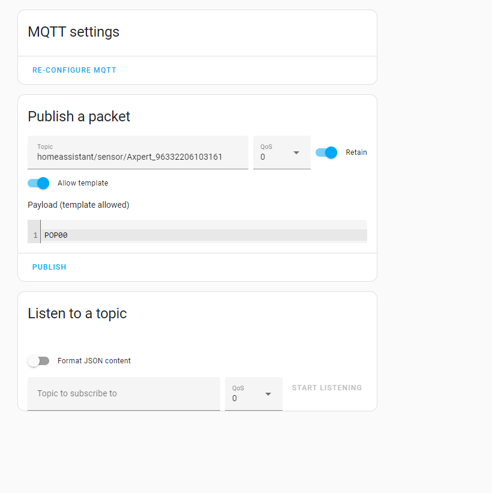
Task: Click the RE-CONFIGURE MQTT link
Action: [74, 70]
